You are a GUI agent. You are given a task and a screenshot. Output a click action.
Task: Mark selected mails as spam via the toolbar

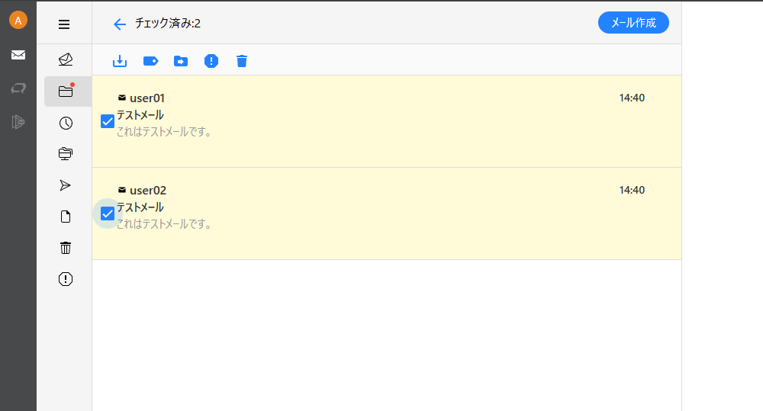coord(211,61)
